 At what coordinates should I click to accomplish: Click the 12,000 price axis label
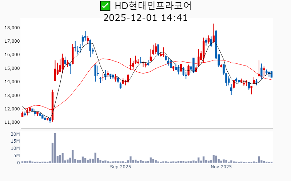click(12, 109)
